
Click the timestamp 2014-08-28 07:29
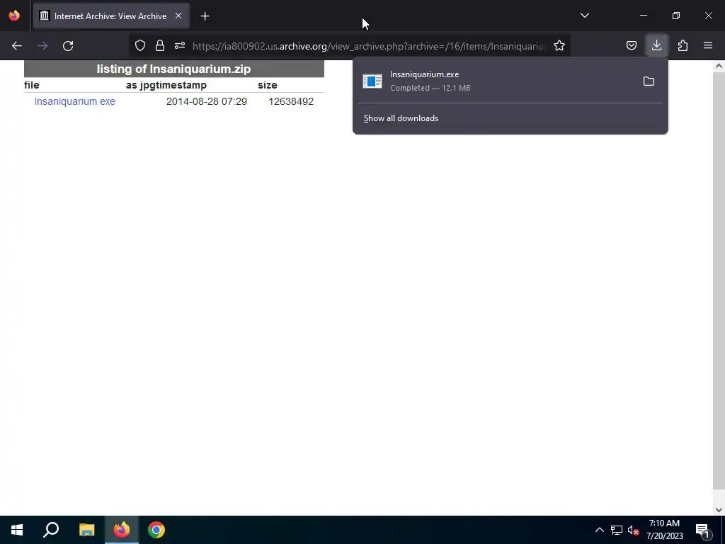(x=206, y=101)
